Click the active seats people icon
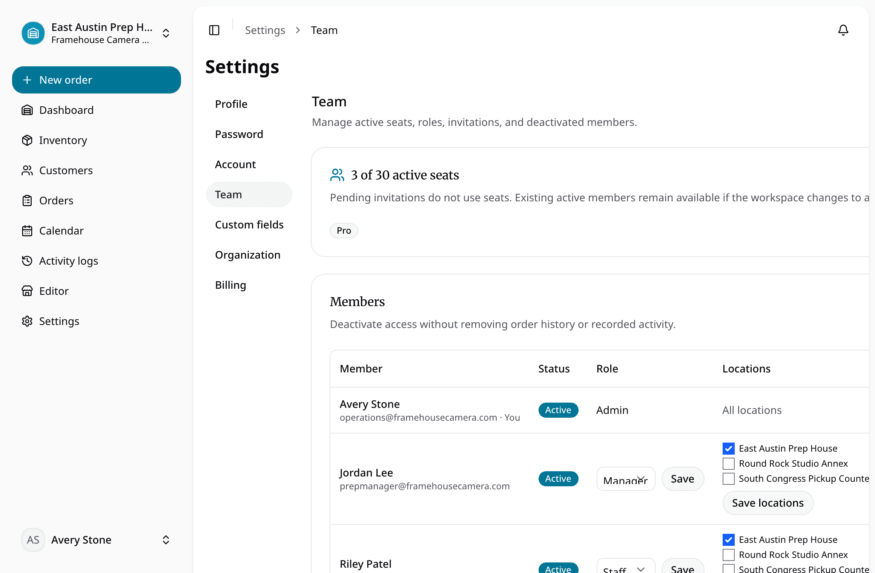The width and height of the screenshot is (875, 573). [x=337, y=175]
